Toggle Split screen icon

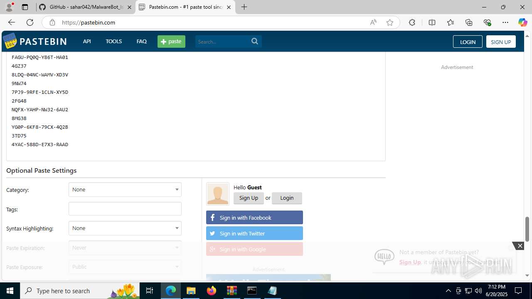click(432, 22)
